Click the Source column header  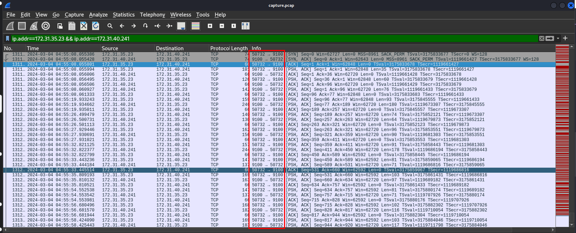click(x=110, y=48)
